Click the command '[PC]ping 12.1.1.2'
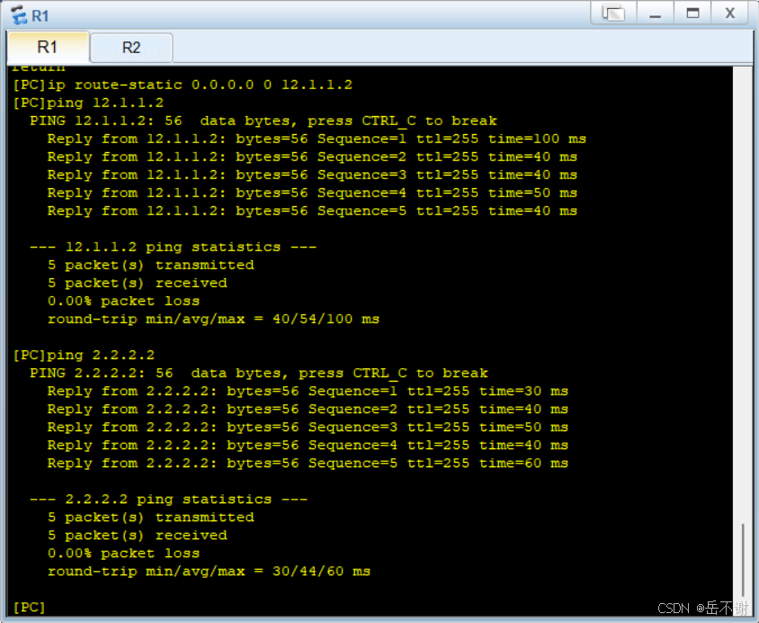Image resolution: width=759 pixels, height=623 pixels. [89, 103]
